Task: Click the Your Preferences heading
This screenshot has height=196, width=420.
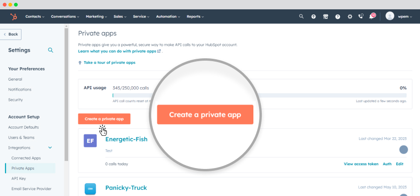Action: click(x=27, y=69)
